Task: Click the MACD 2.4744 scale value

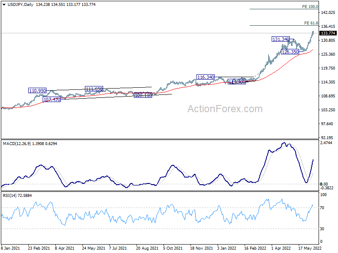Action: [x=327, y=143]
